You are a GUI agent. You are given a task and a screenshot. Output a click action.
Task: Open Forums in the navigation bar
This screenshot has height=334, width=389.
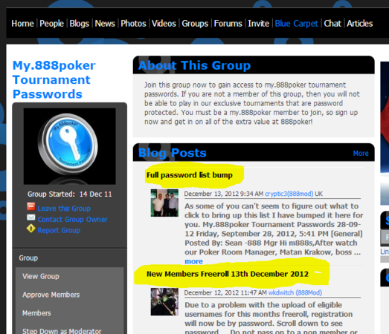[228, 24]
